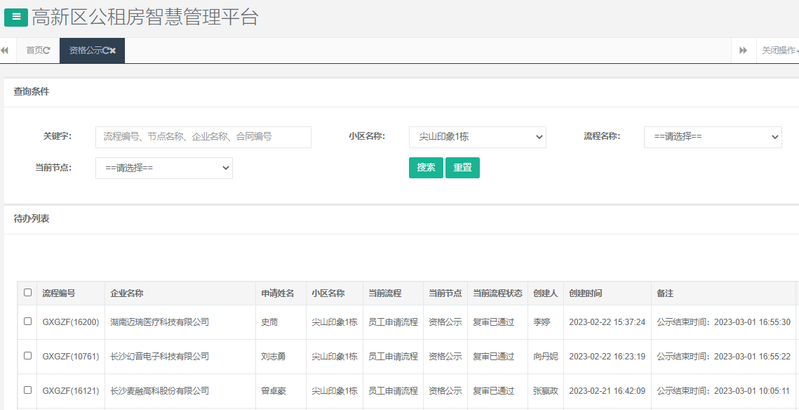Open the 当前节点 dropdown
The width and height of the screenshot is (799, 410).
point(163,168)
